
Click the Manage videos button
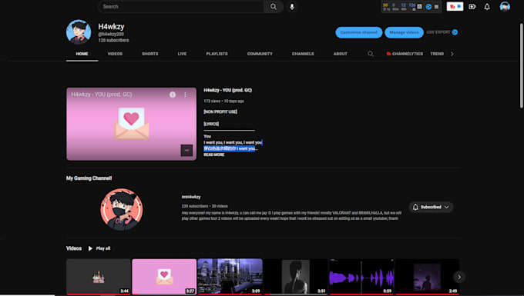point(404,32)
